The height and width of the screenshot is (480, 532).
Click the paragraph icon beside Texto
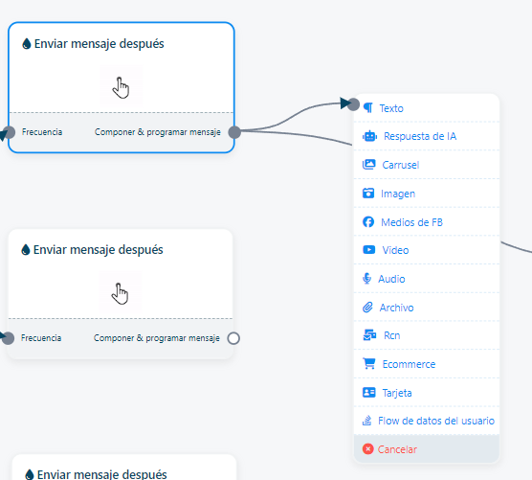pyautogui.click(x=368, y=108)
